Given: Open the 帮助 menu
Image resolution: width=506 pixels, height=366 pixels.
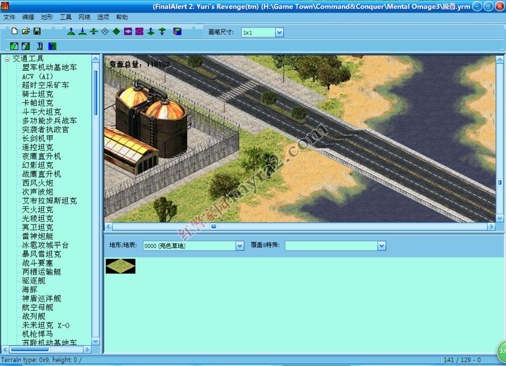Looking at the screenshot, I should click(x=121, y=17).
